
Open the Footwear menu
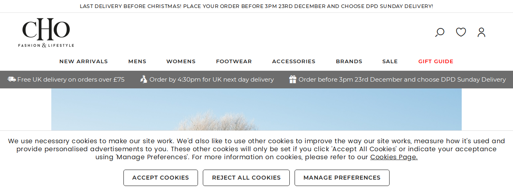pos(234,62)
